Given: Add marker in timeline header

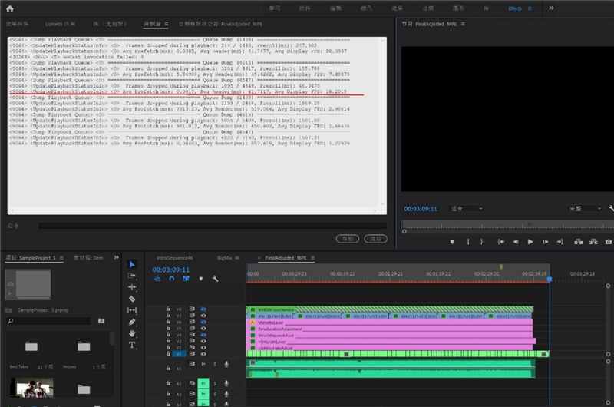Looking at the screenshot, I should 201,279.
